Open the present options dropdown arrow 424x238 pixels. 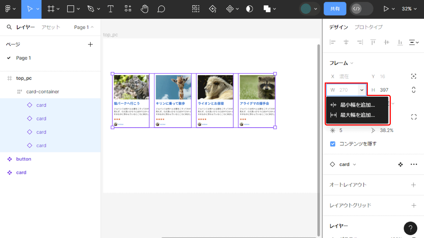click(393, 9)
